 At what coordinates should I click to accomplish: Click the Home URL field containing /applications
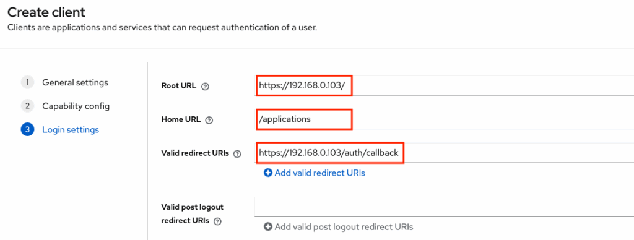[444, 119]
